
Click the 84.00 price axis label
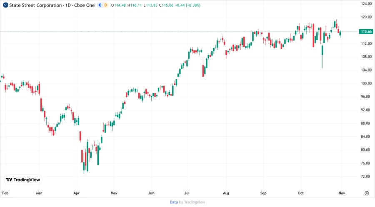pos(366,136)
